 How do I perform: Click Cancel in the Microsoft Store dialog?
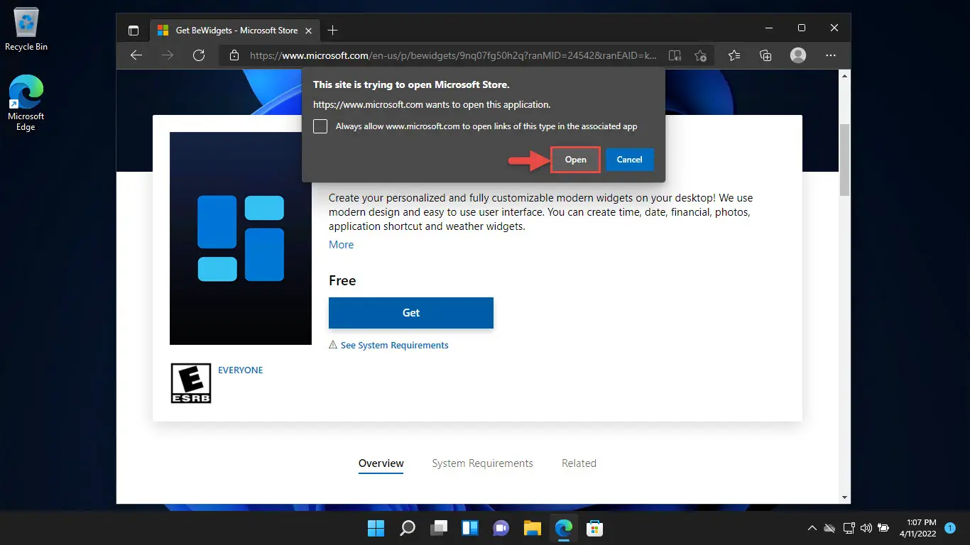(629, 160)
